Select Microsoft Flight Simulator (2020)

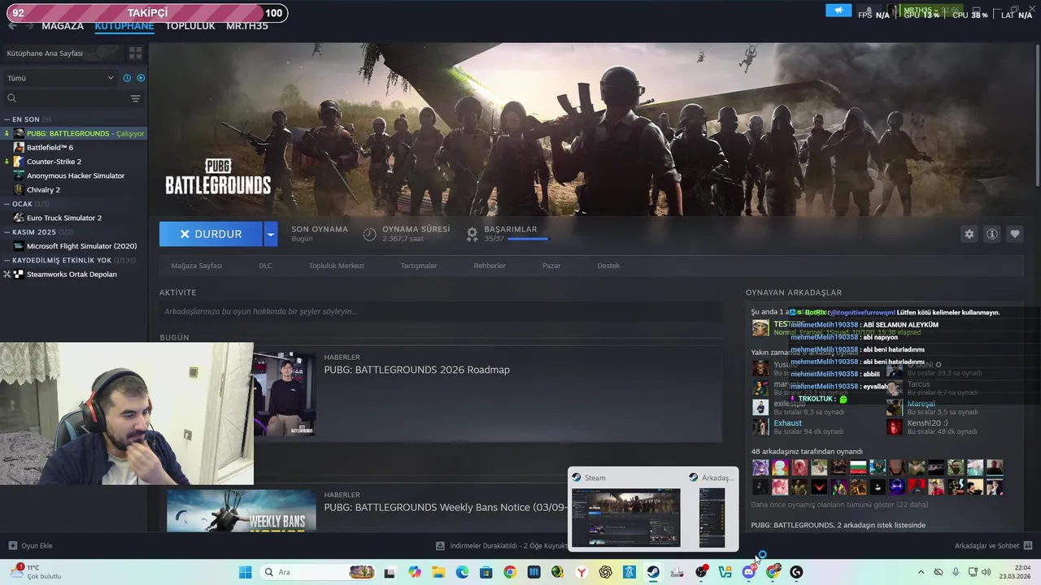coord(81,246)
